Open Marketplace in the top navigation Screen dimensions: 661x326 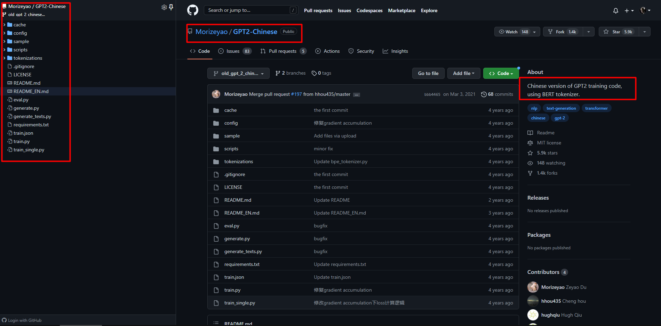(x=401, y=10)
